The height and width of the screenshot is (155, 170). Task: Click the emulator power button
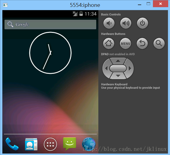(142, 23)
